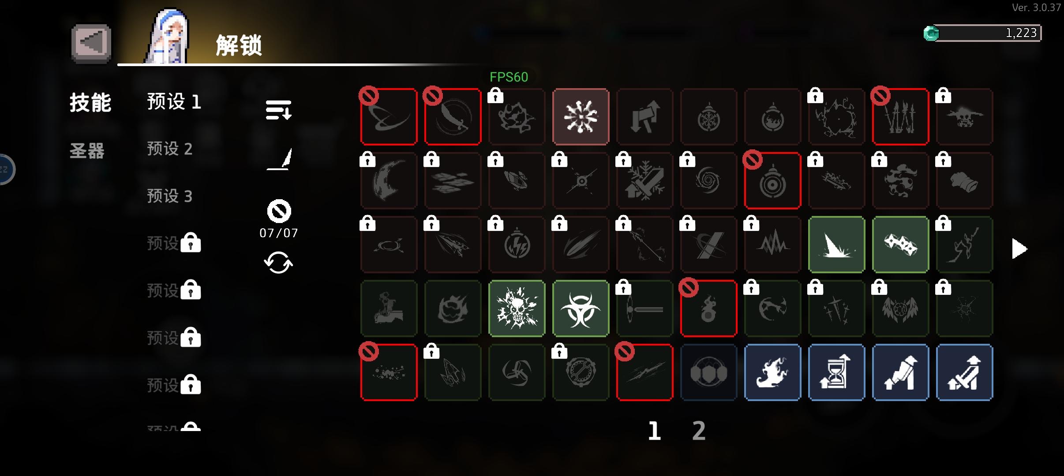This screenshot has height=476, width=1064.
Task: Switch to page 2
Action: [699, 431]
